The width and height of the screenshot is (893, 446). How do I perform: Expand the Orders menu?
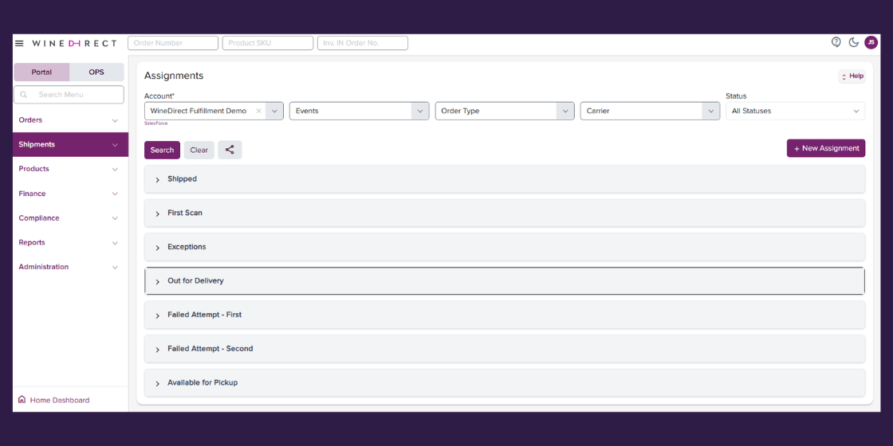point(69,120)
